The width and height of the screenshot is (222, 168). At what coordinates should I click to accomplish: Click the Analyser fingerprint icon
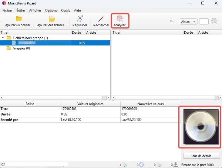coord(120,19)
